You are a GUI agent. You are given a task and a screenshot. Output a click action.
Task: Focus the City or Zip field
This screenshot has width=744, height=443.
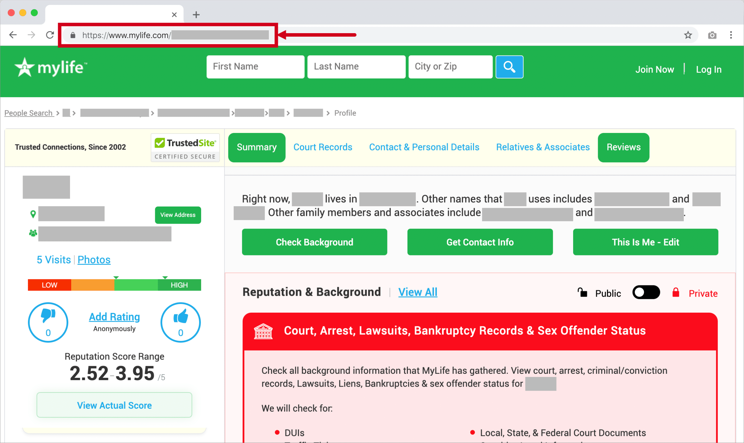450,67
